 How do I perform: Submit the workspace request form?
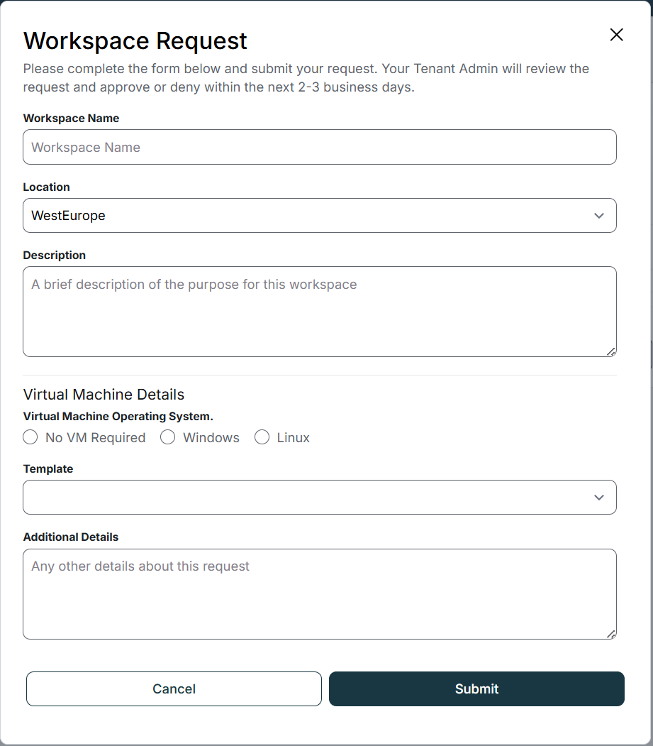(x=476, y=689)
